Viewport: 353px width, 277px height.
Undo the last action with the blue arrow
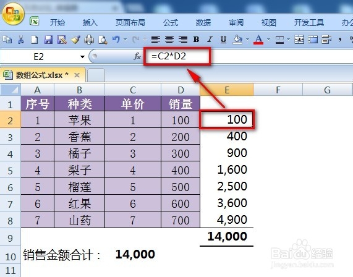(116, 40)
